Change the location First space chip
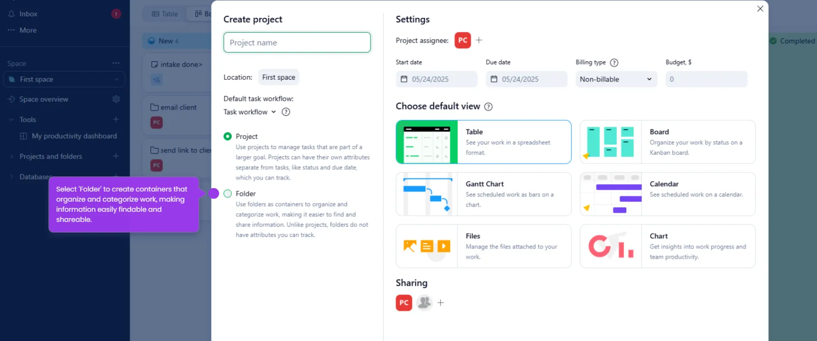The image size is (817, 341). coord(279,77)
